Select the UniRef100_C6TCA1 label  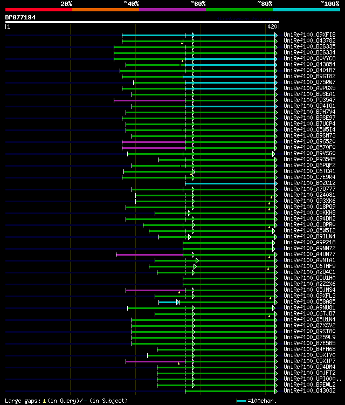309,171
